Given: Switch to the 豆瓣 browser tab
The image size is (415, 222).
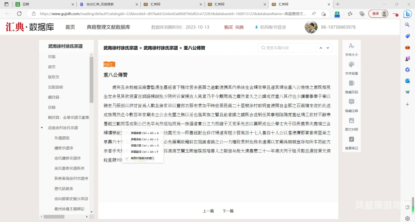Looking at the screenshot, I should (44, 4).
